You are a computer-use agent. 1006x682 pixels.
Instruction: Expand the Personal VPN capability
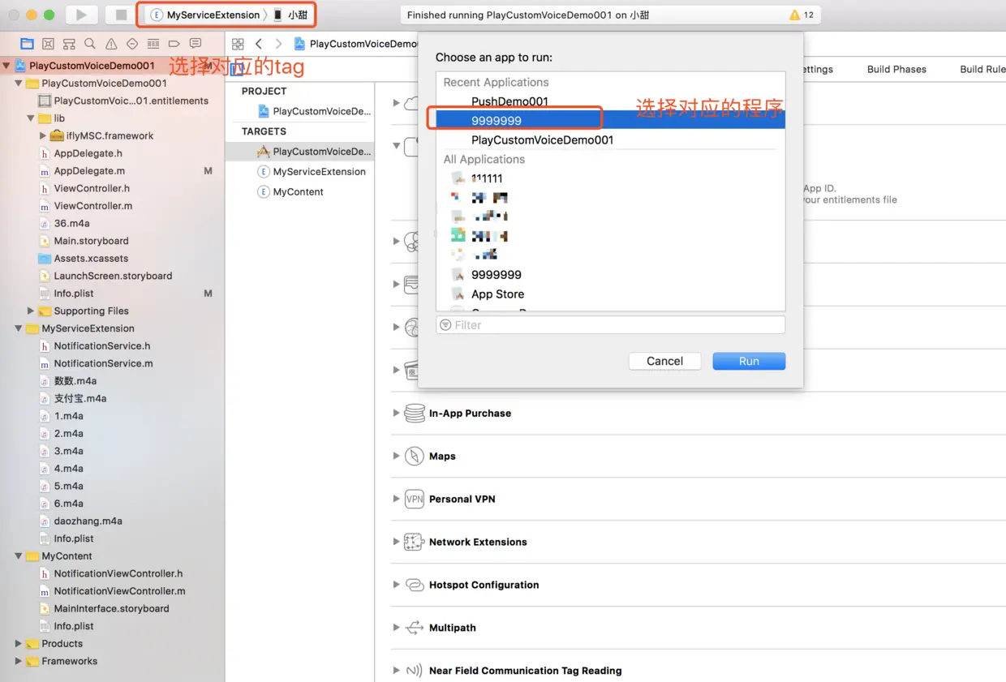pos(397,499)
